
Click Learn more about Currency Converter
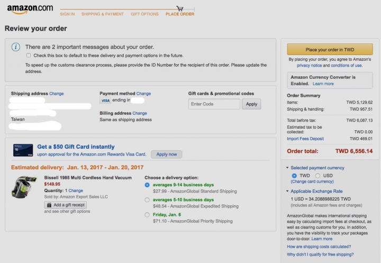323,84
